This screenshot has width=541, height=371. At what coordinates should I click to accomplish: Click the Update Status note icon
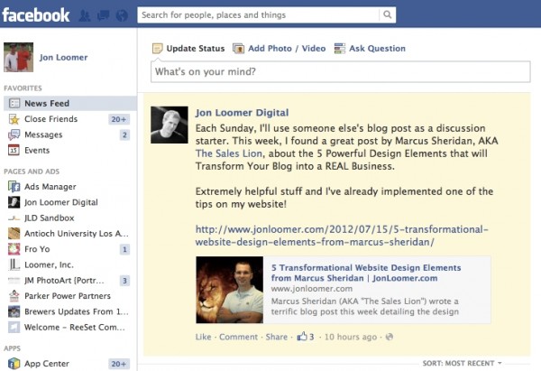[x=157, y=49]
